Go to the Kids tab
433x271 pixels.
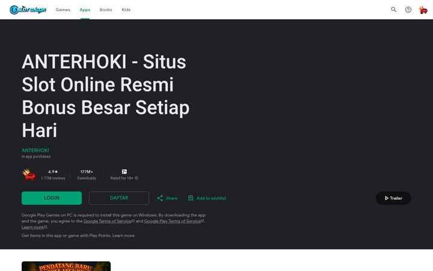click(126, 10)
